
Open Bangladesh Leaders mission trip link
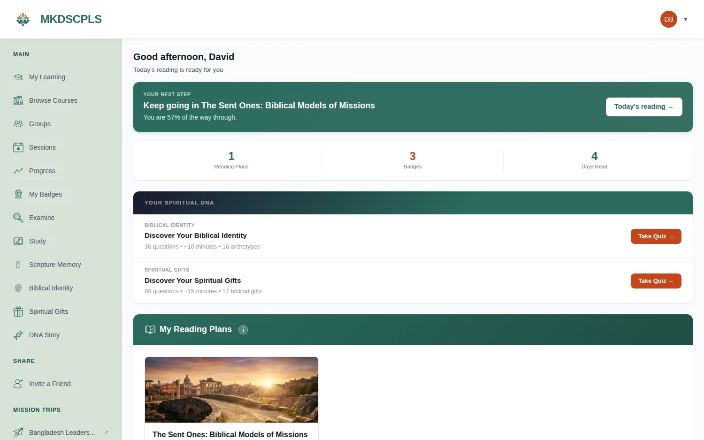point(61,432)
